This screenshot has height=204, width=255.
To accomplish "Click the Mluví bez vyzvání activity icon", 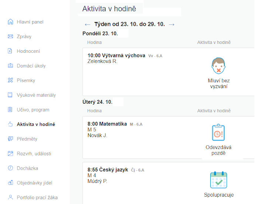I will (218, 66).
